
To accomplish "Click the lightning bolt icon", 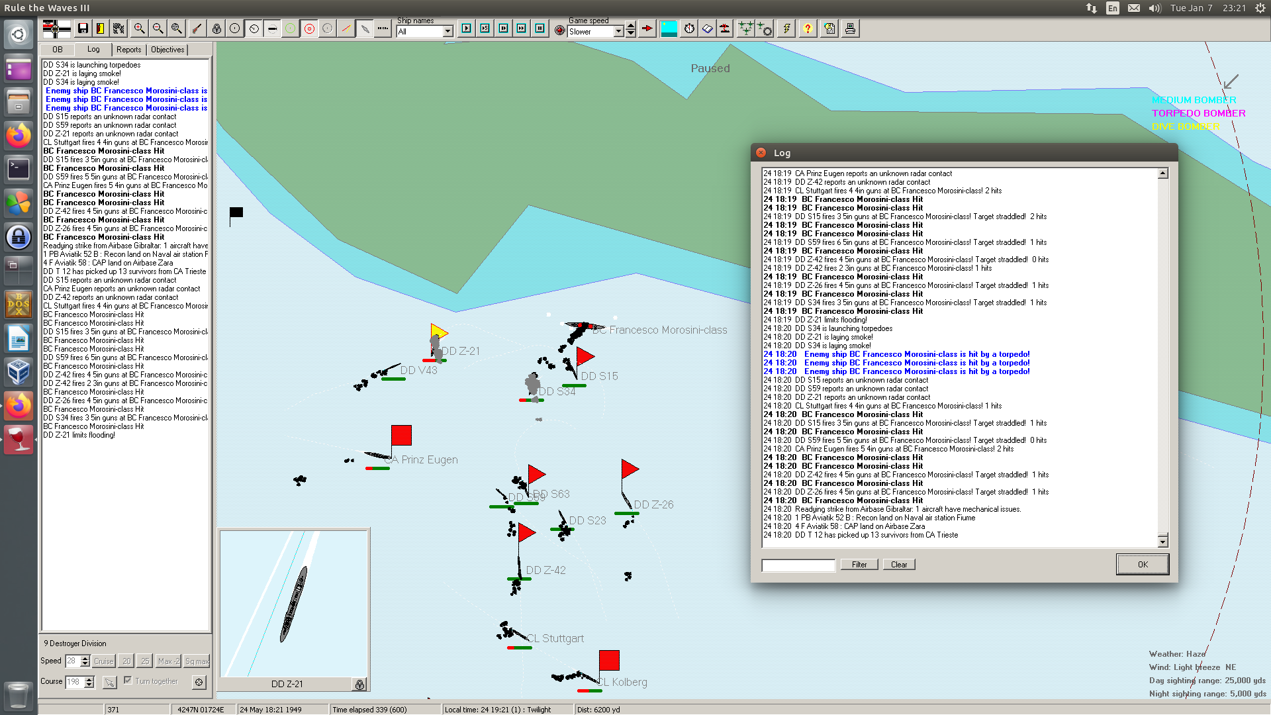I will (786, 28).
